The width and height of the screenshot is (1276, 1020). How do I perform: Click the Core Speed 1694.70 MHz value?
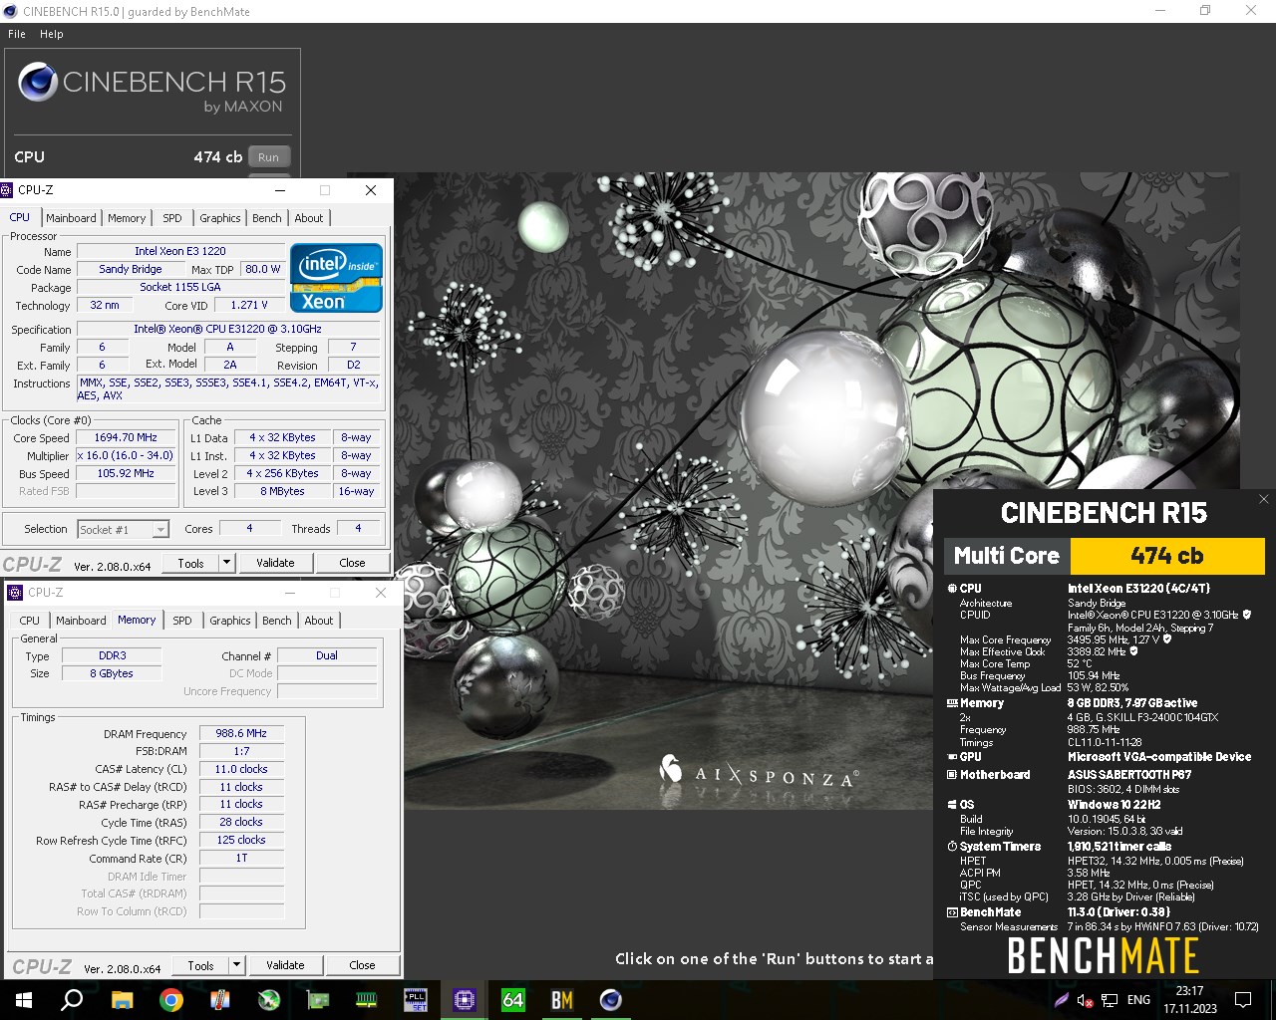click(x=126, y=437)
